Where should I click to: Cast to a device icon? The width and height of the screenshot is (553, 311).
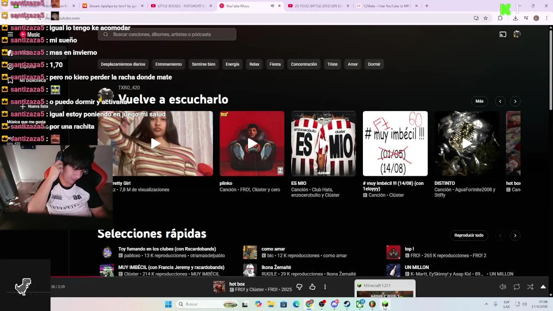[503, 35]
